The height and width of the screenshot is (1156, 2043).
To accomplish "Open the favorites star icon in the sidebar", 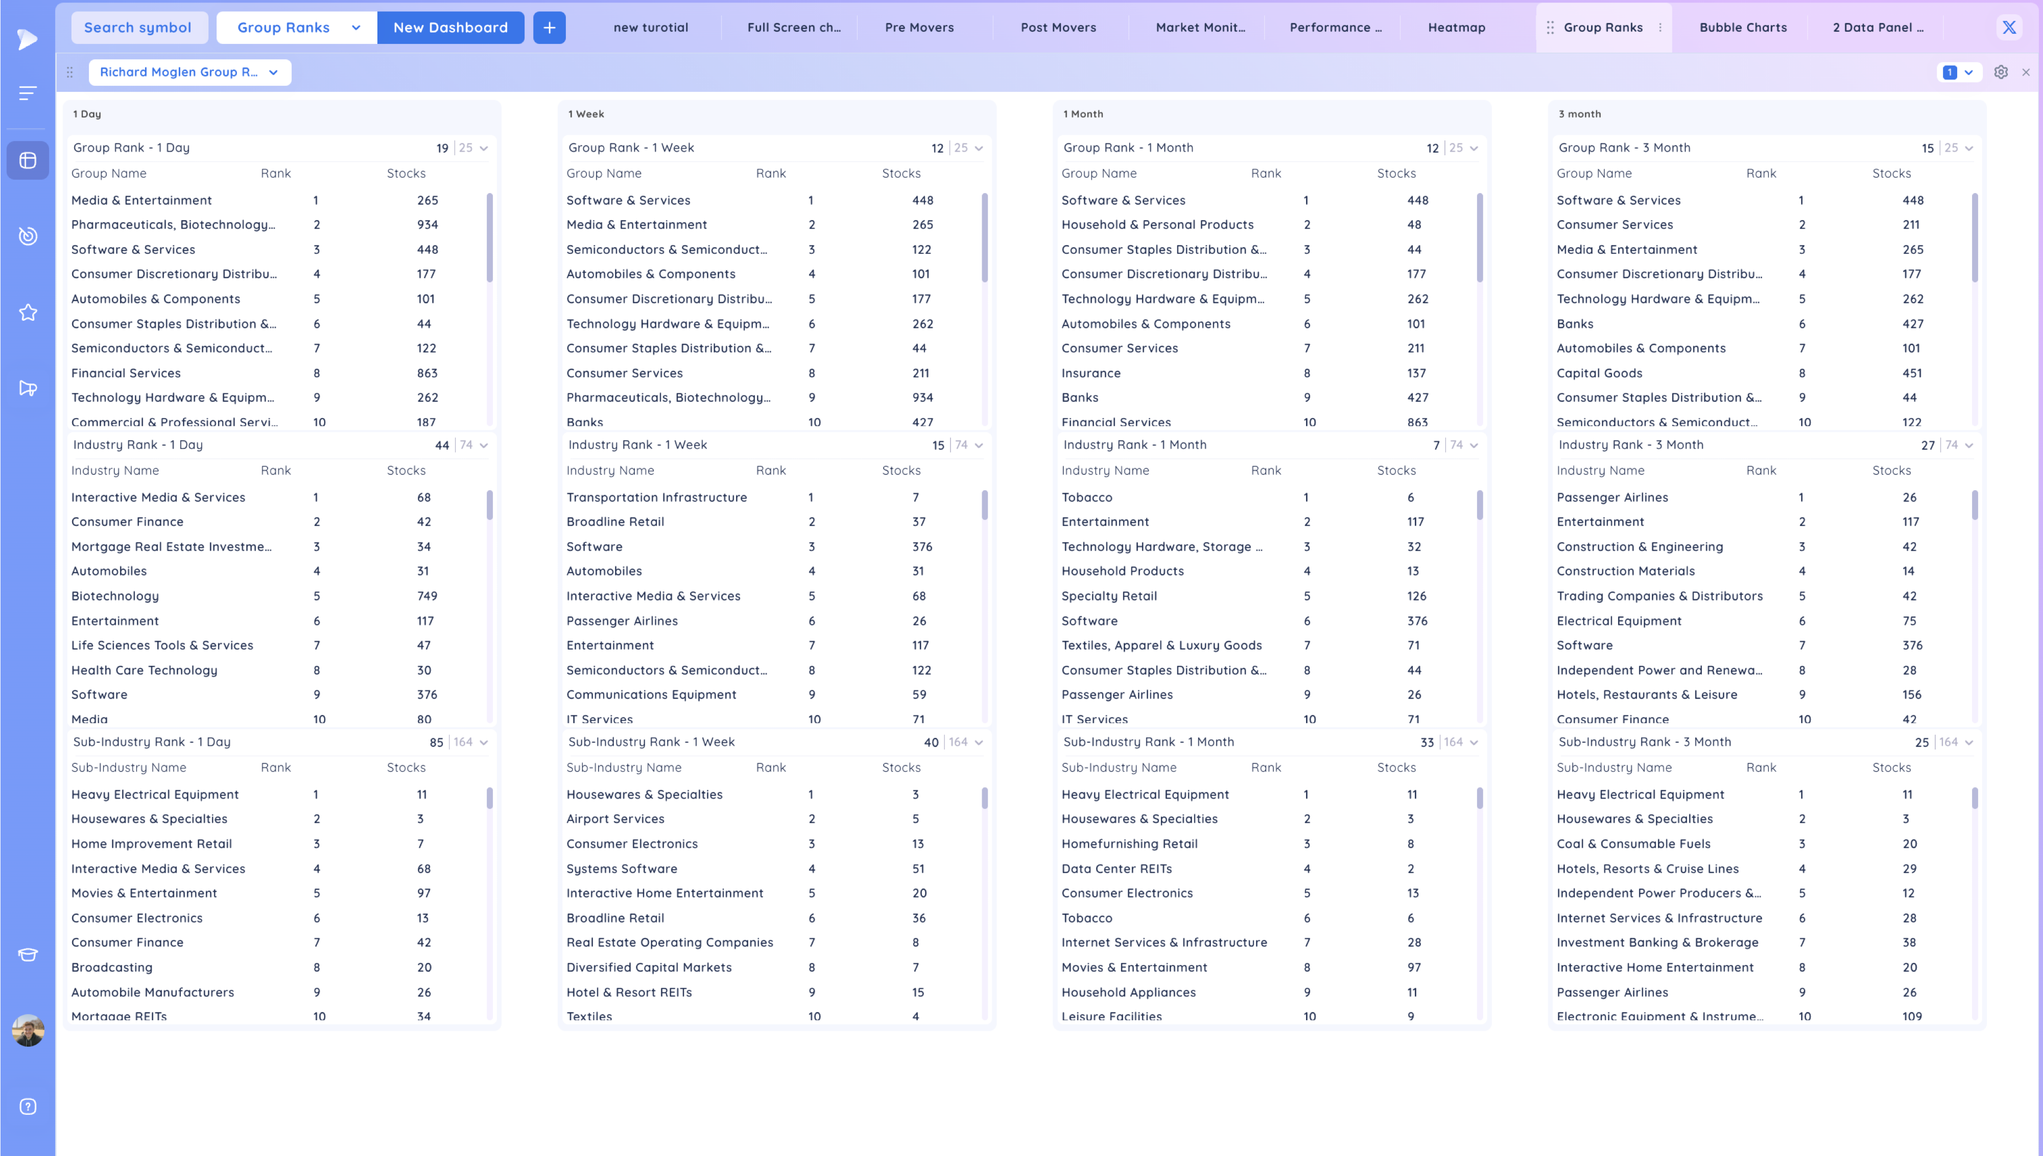I will [28, 313].
